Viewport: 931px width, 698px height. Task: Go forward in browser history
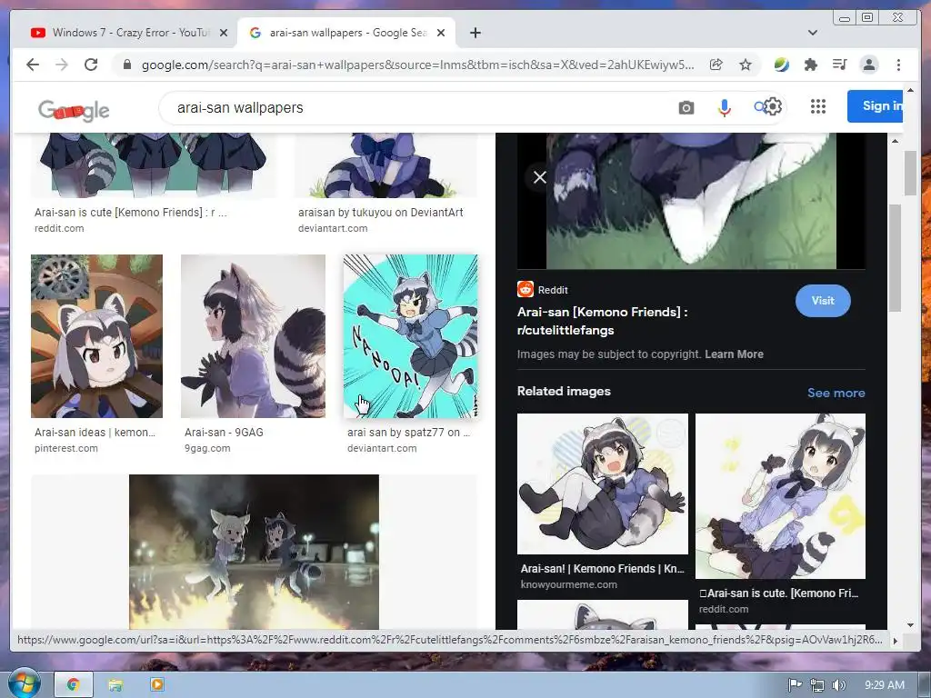[x=62, y=65]
